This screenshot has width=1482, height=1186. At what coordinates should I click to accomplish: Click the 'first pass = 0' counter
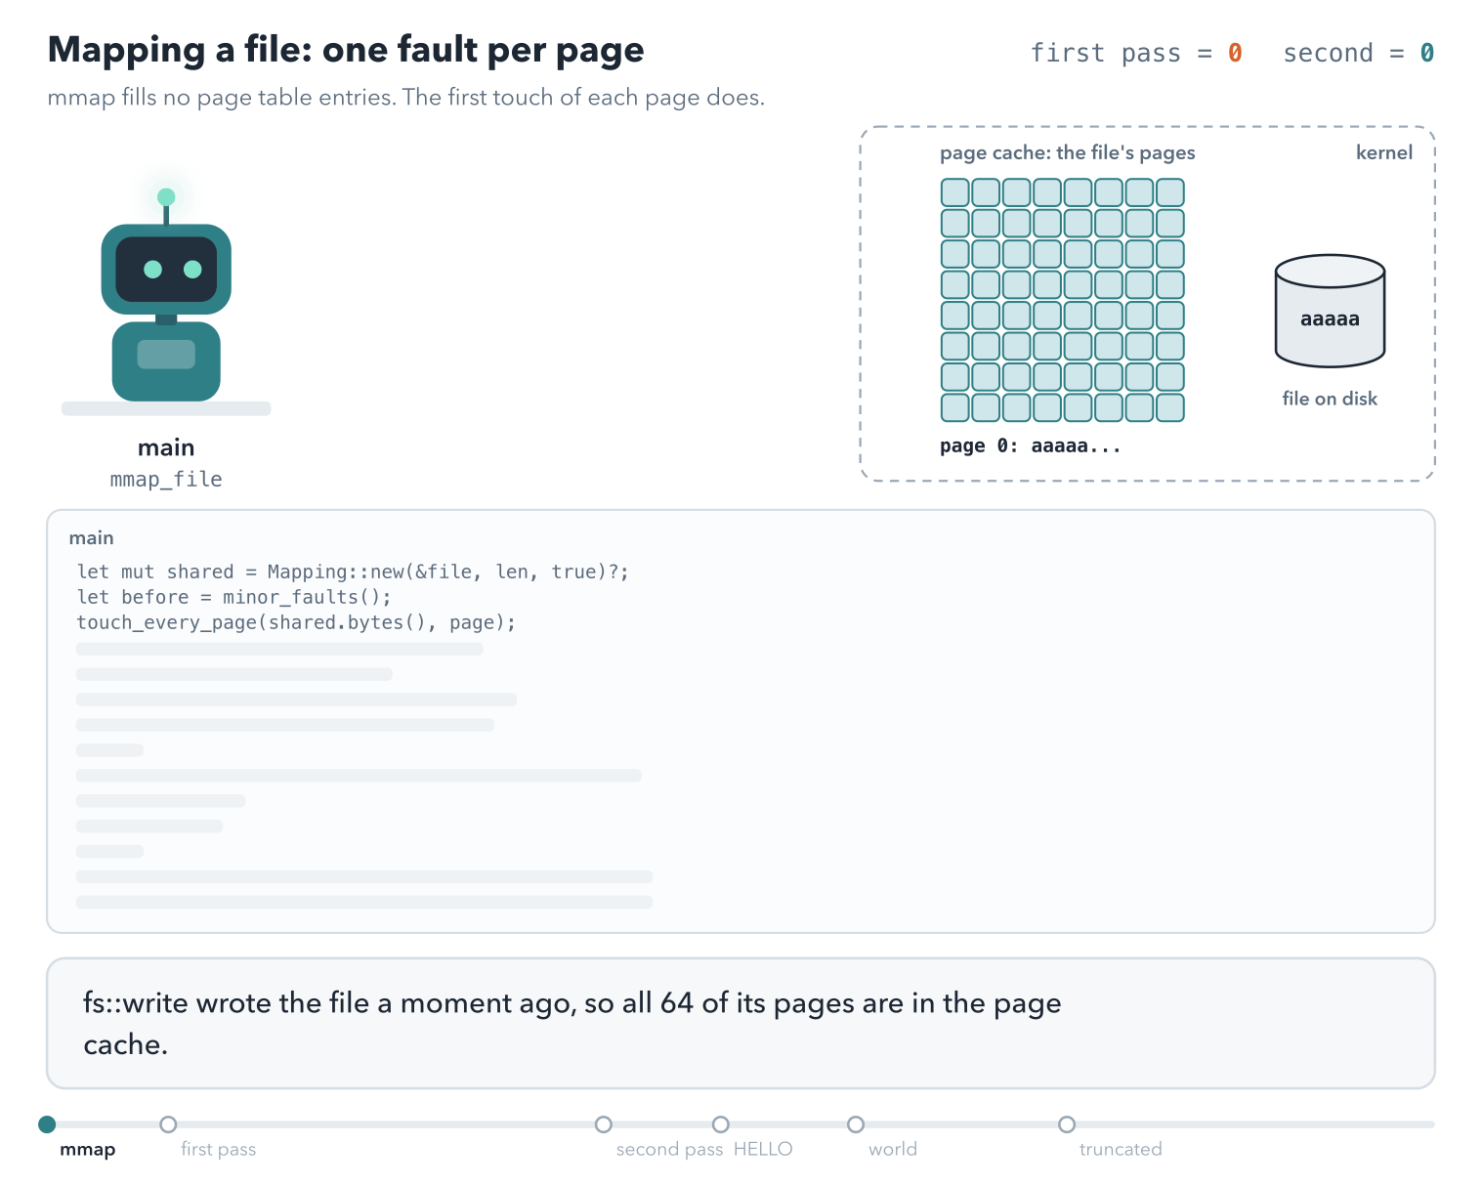pyautogui.click(x=1136, y=53)
